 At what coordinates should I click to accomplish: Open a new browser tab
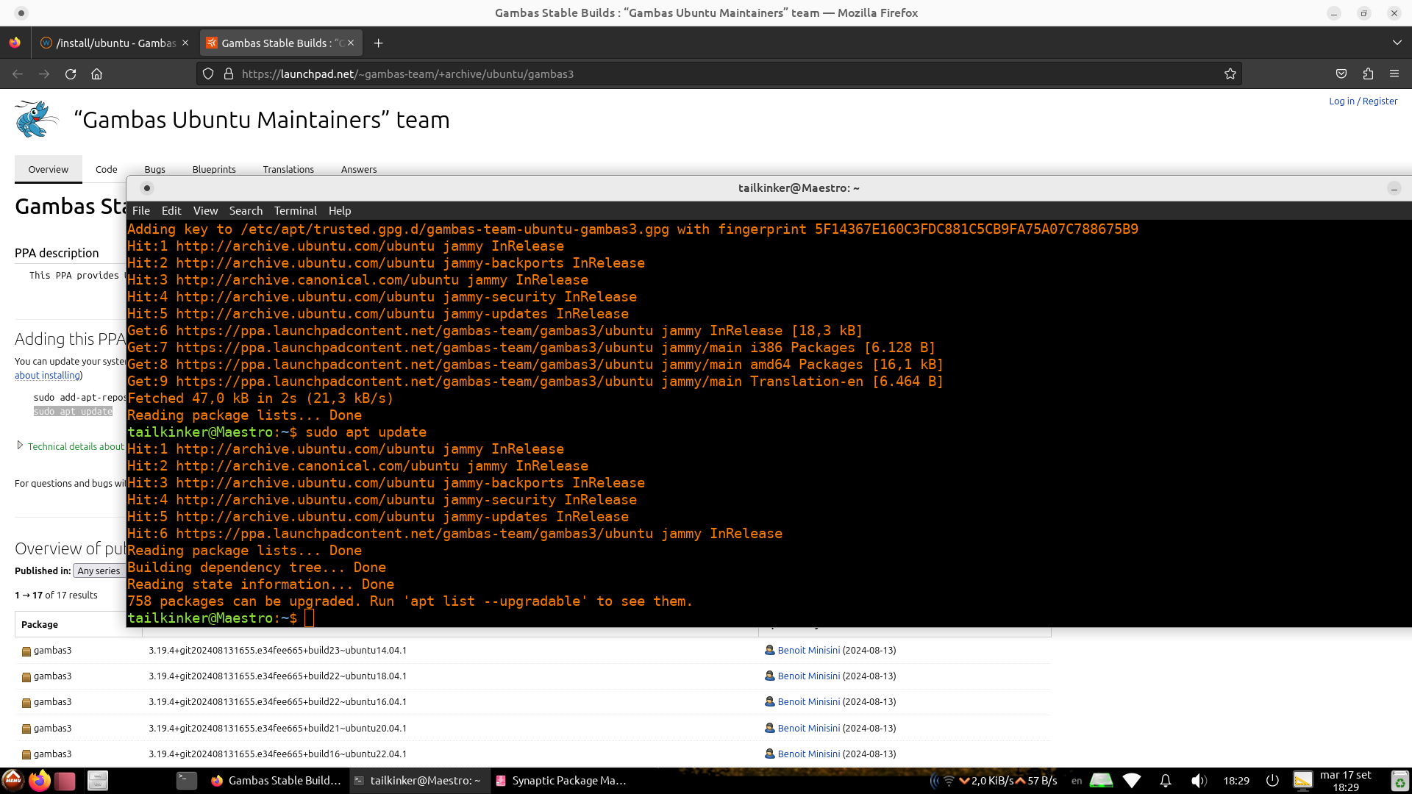point(378,43)
